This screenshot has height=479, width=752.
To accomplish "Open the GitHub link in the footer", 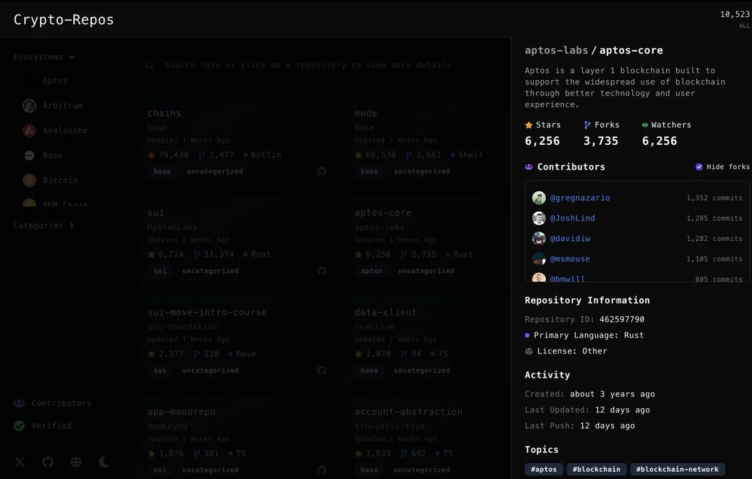I will click(x=48, y=462).
